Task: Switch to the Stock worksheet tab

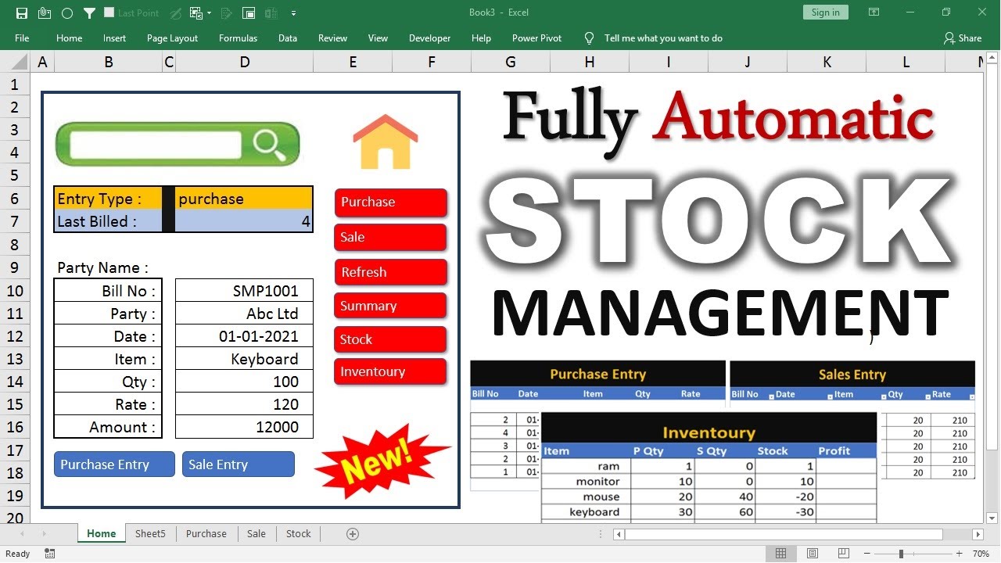Action: (298, 534)
